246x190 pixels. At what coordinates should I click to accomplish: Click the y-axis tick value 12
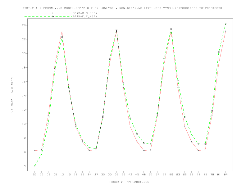point(24,110)
